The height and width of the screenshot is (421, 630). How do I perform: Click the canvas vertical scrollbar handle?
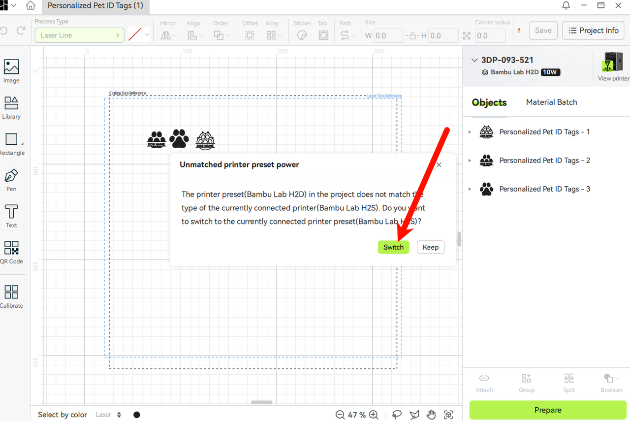[x=460, y=239]
